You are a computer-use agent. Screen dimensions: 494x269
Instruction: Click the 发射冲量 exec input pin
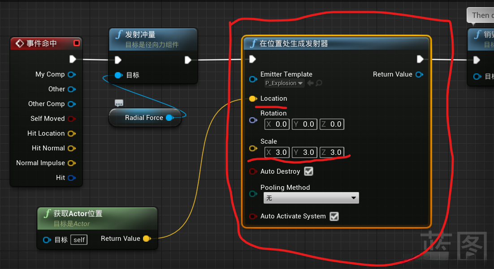(x=118, y=60)
